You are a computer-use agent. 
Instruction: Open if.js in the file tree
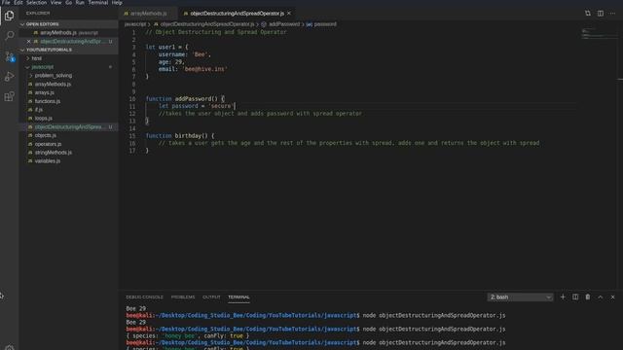tap(39, 110)
